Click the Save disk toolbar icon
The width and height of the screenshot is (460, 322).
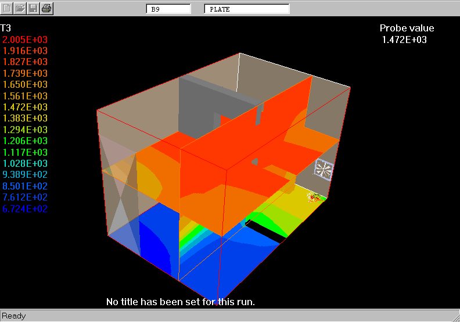click(x=34, y=9)
